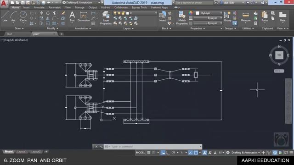Image resolution: width=294 pixels, height=165 pixels.
Task: Toggle polar tracking in status bar
Action: click(x=174, y=153)
